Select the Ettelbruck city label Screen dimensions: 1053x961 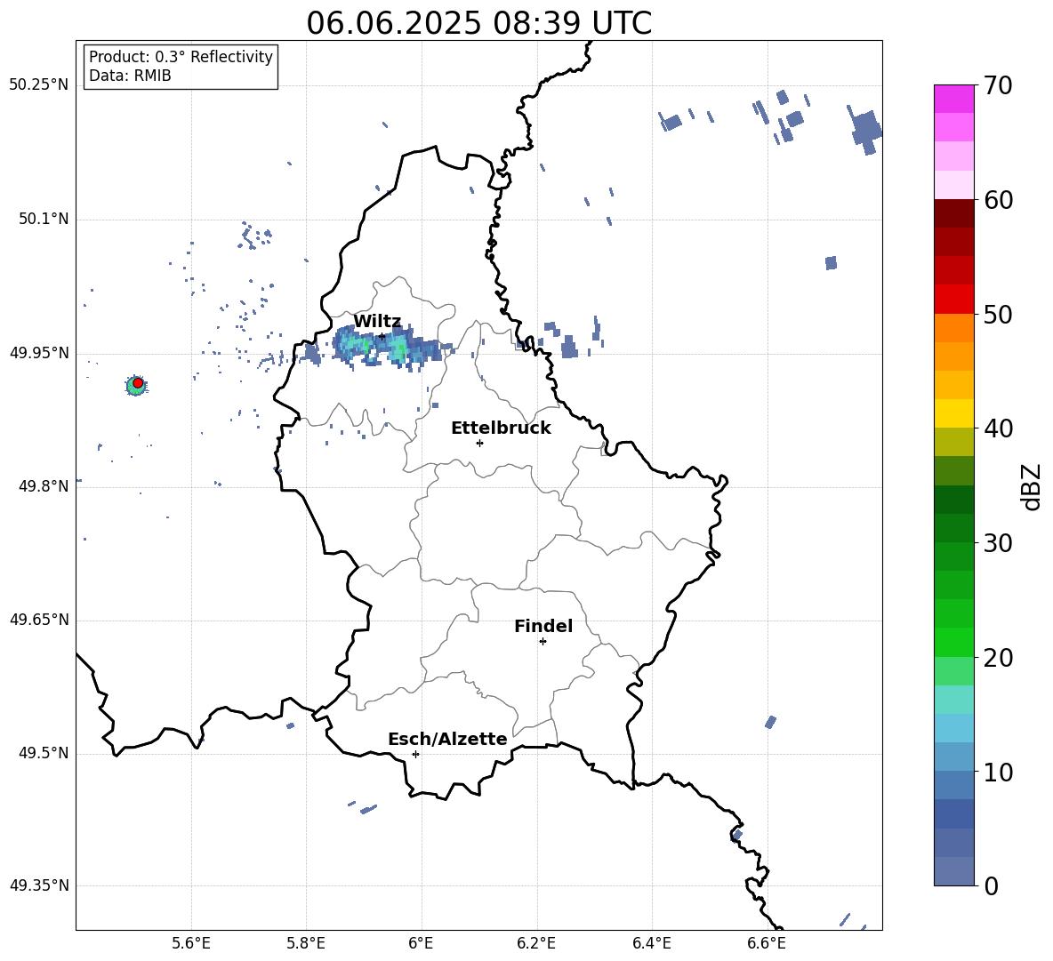501,428
